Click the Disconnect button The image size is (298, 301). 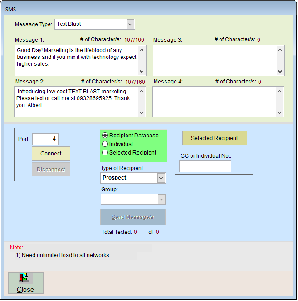[x=51, y=170]
